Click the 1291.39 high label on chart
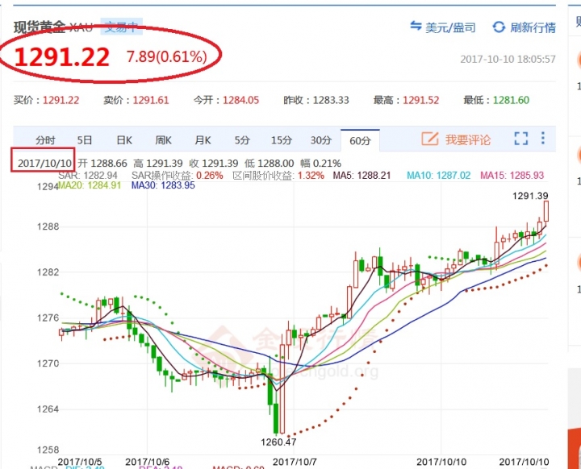Screen dimensions: 581x469 pyautogui.click(x=530, y=196)
